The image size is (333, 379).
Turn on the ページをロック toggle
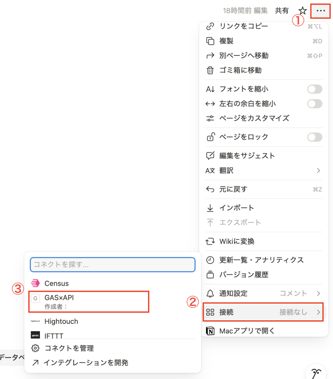click(315, 137)
